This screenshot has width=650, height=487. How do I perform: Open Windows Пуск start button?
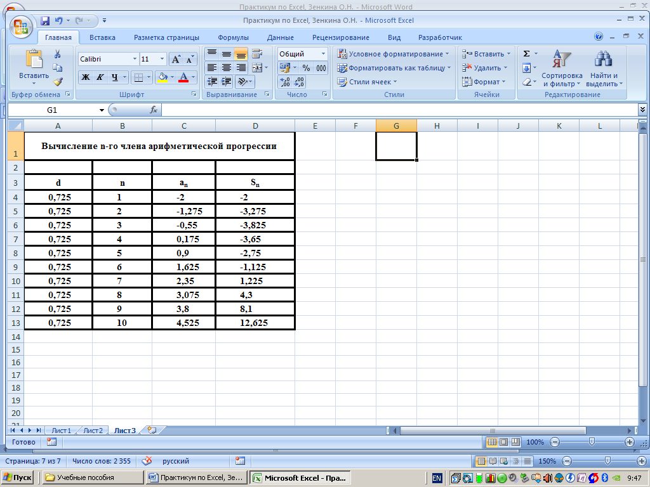tap(17, 477)
